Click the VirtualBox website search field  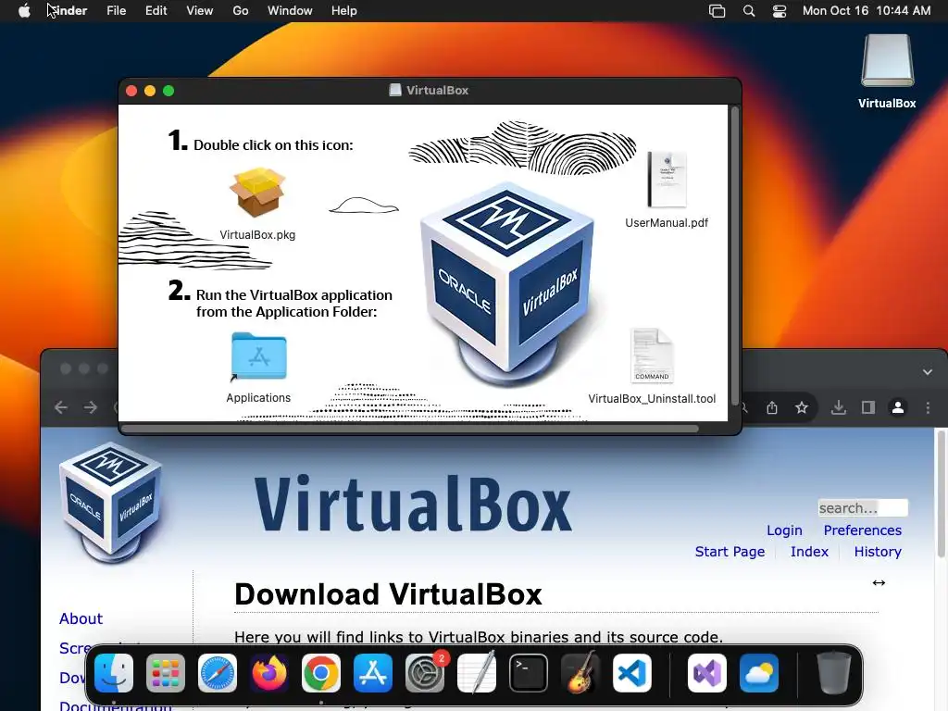tap(863, 508)
